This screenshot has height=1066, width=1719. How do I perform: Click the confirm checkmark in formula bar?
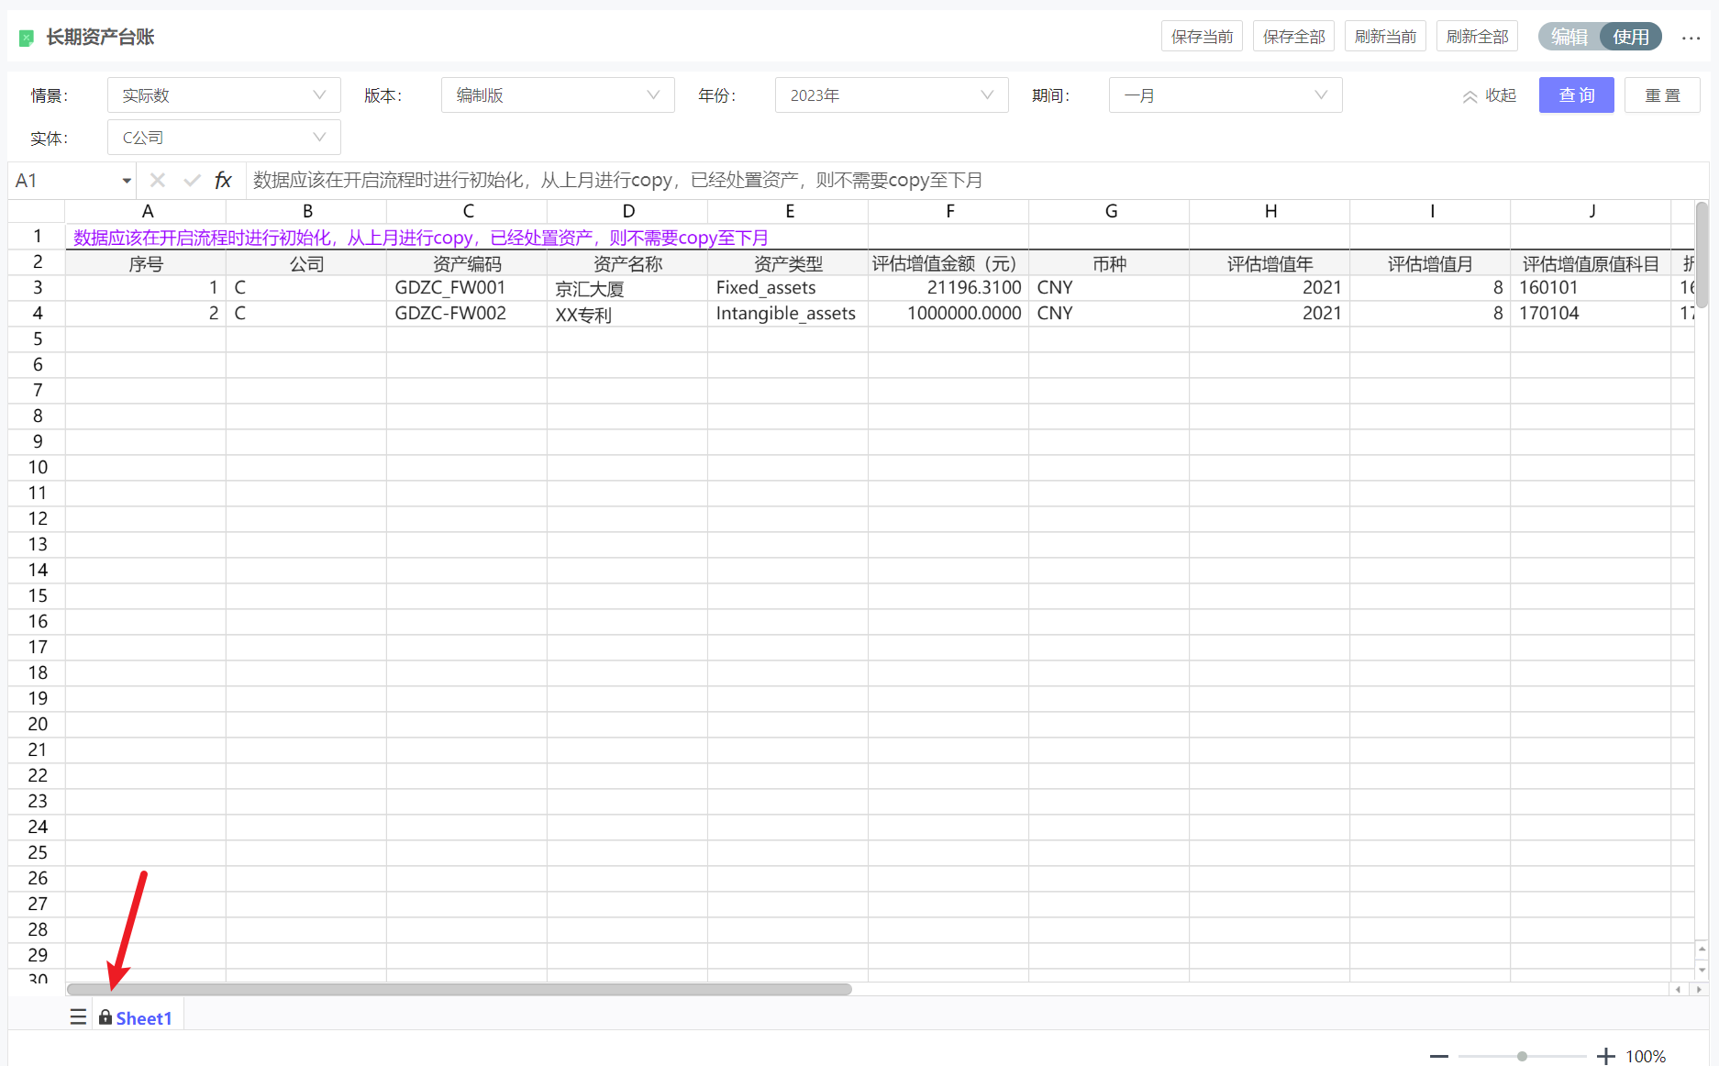(x=192, y=181)
